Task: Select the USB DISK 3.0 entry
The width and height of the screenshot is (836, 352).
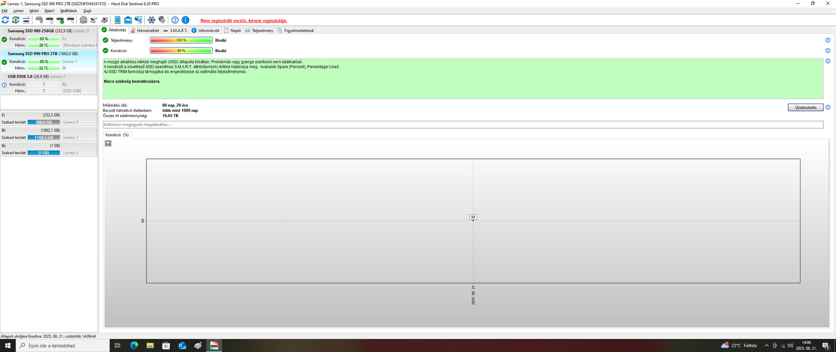Action: coord(49,84)
